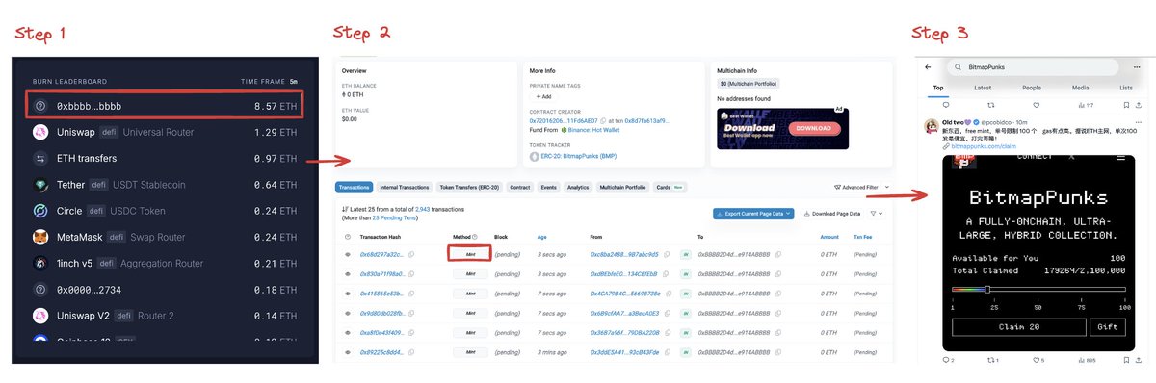This screenshot has height=383, width=1156.
Task: Switch to Internal Transactions tab
Action: coord(404,187)
